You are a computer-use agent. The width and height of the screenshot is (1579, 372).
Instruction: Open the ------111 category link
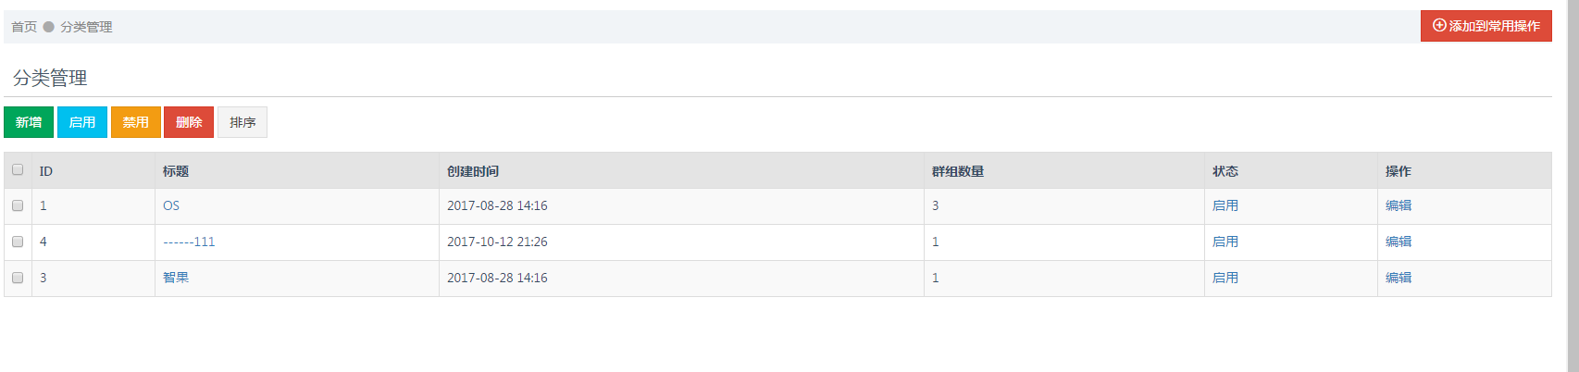pyautogui.click(x=189, y=242)
